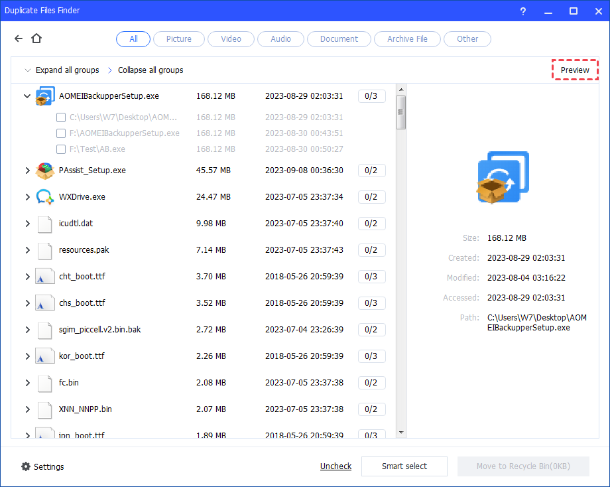Click the WXDrive.exe cloud icon
The width and height of the screenshot is (610, 487).
pos(44,197)
